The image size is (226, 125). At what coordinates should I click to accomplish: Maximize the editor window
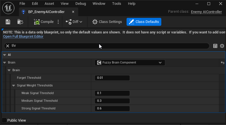coord(209,4)
